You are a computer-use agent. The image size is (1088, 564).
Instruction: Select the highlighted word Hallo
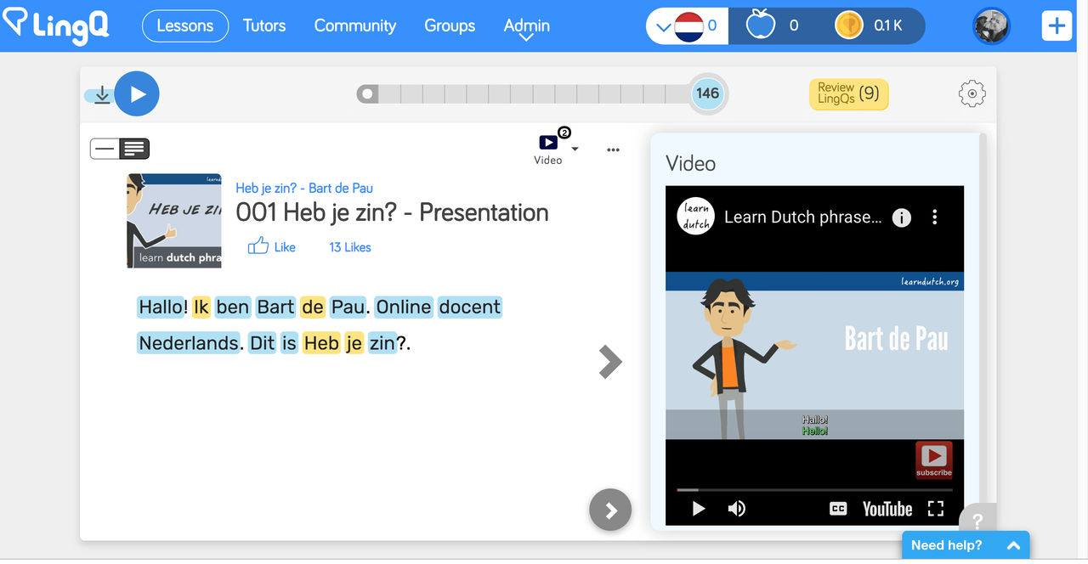(x=161, y=307)
